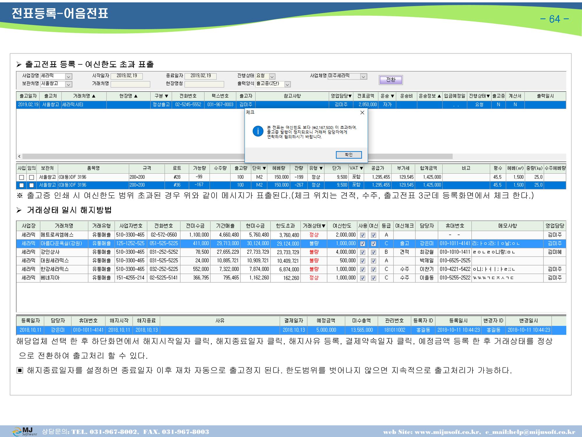The image size is (582, 437).
Task: Click 관리번호 181011002 cell
Action: pyautogui.click(x=395, y=330)
